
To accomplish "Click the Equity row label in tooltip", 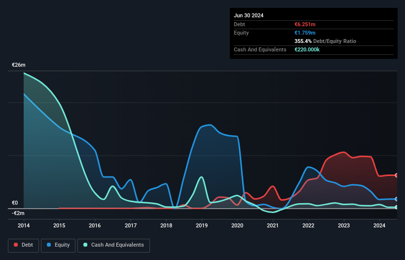I will pos(241,33).
